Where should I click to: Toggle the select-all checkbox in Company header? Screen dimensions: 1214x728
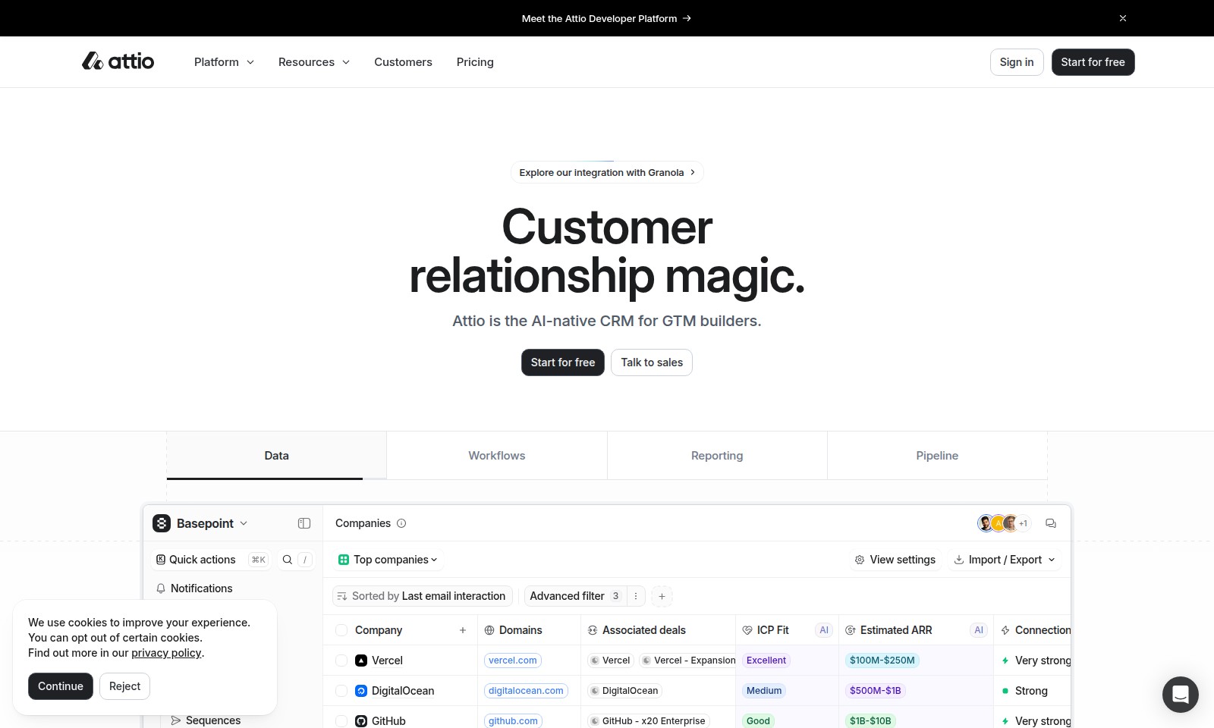point(341,630)
